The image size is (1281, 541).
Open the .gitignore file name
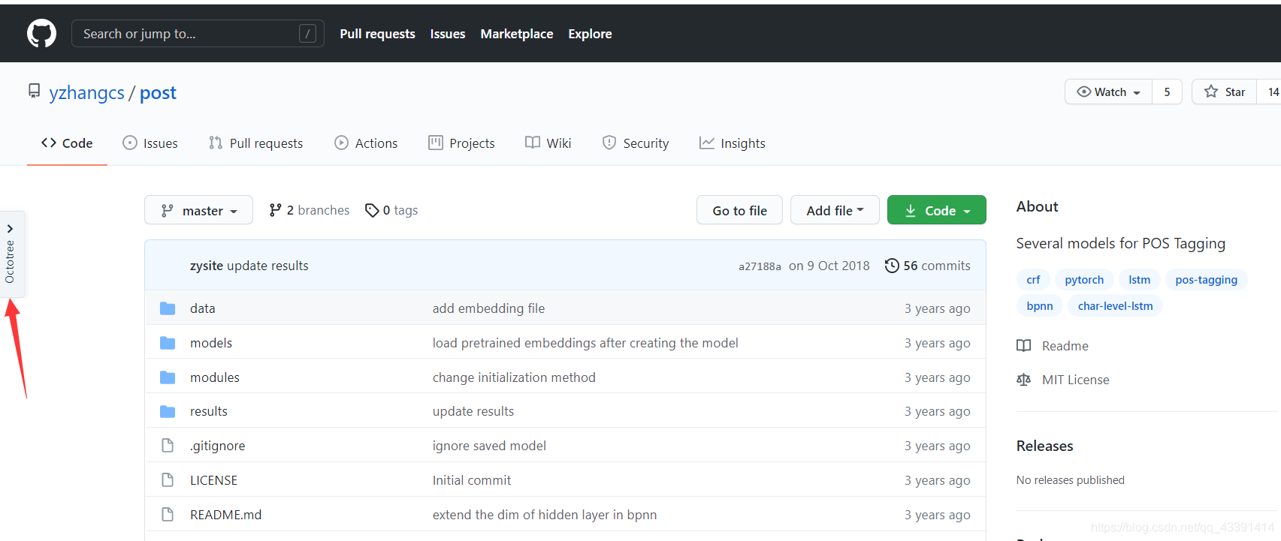tap(217, 446)
